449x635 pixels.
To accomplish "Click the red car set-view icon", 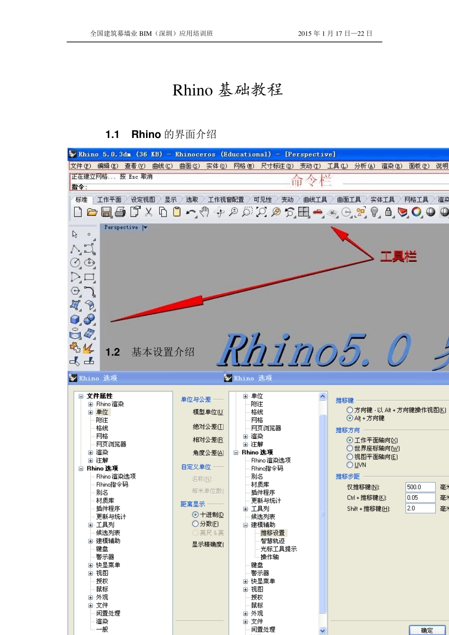I will coord(318,213).
